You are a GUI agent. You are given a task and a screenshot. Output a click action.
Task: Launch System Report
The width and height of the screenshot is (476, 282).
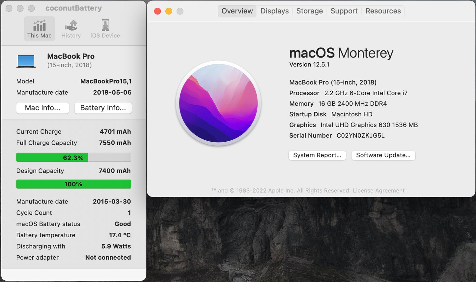pyautogui.click(x=317, y=155)
